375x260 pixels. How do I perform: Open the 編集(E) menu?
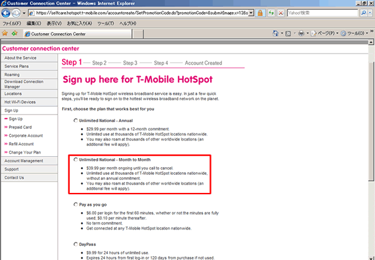click(x=34, y=23)
